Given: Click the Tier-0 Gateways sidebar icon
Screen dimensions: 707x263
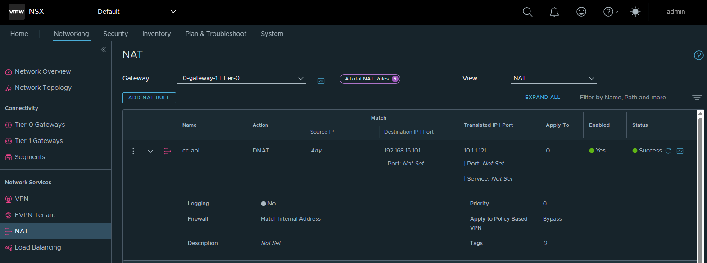Looking at the screenshot, I should pyautogui.click(x=9, y=125).
